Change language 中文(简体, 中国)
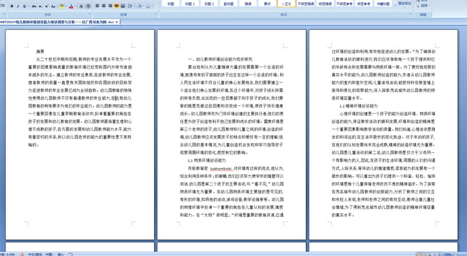Viewport: 467px width, 256px height. pos(40,254)
